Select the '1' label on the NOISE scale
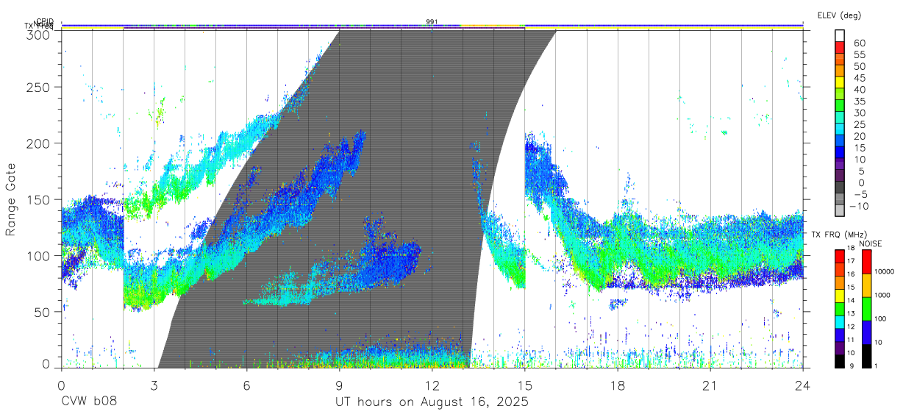903x417 pixels. pos(877,366)
